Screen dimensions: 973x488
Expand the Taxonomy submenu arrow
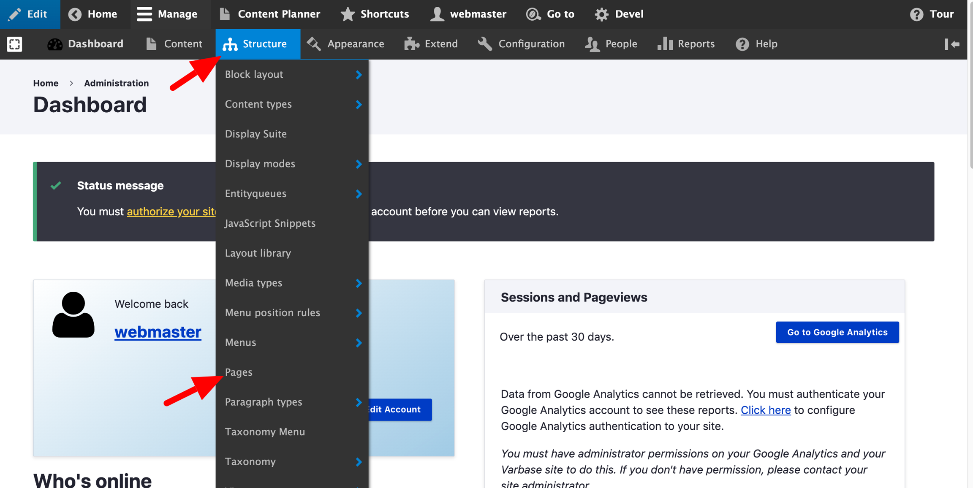click(x=359, y=462)
